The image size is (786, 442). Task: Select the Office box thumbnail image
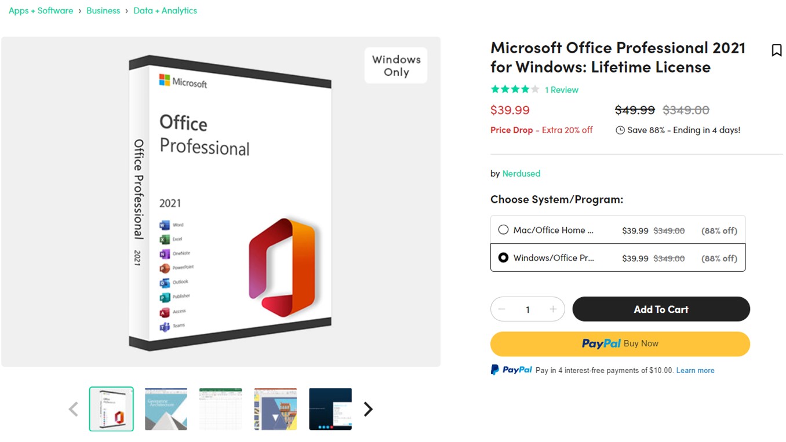point(111,409)
